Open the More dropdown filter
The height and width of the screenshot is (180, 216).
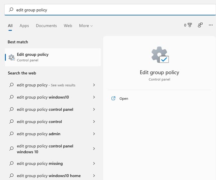[86, 26]
